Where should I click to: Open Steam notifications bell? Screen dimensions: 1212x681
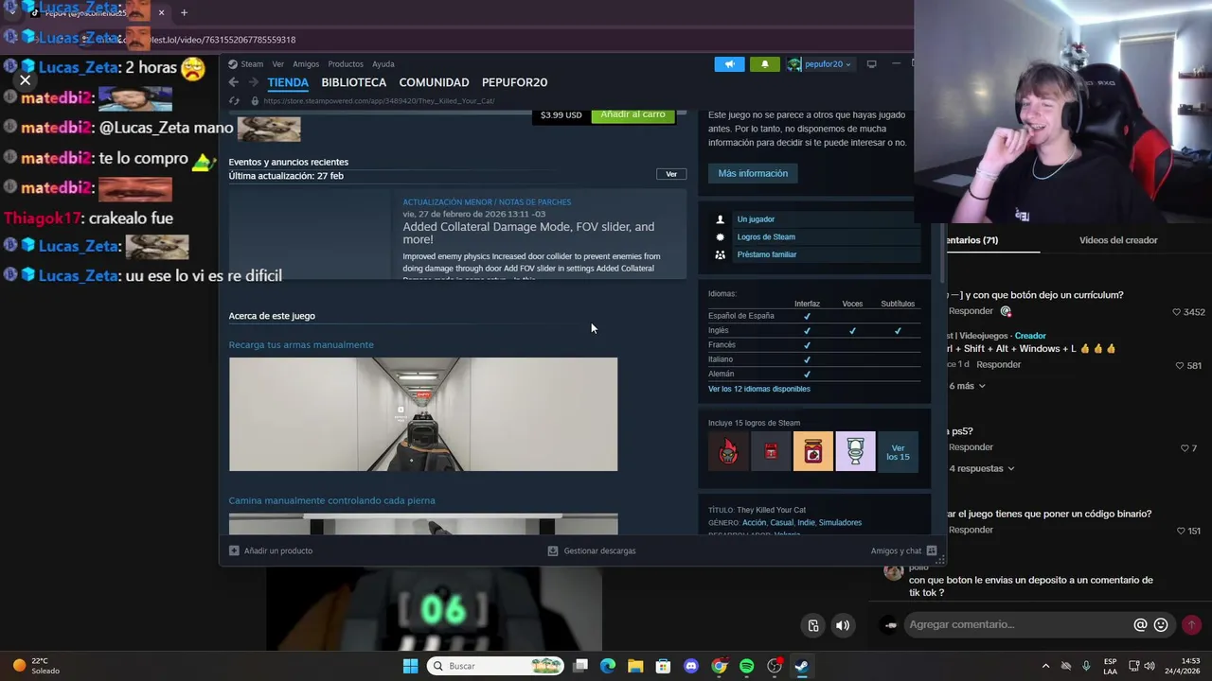[765, 64]
